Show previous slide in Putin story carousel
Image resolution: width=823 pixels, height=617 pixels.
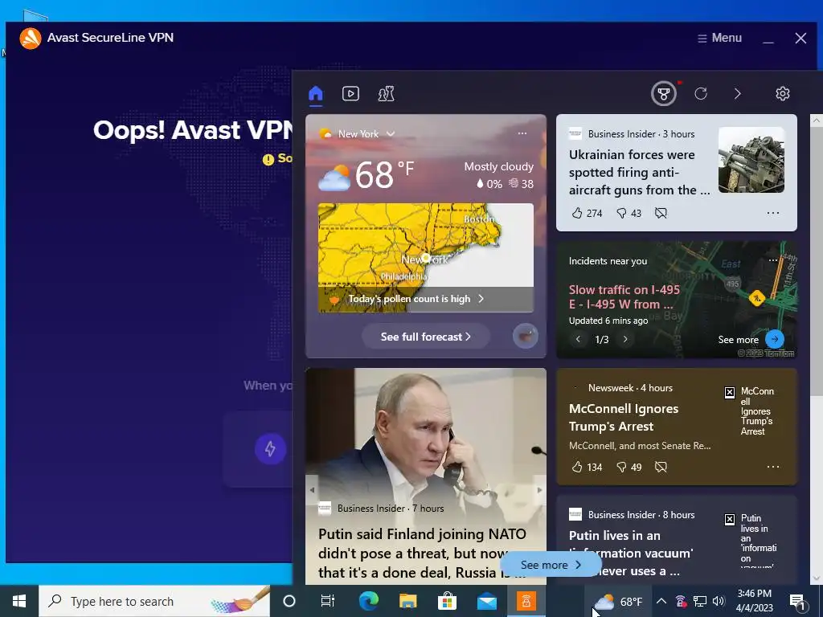pos(313,489)
